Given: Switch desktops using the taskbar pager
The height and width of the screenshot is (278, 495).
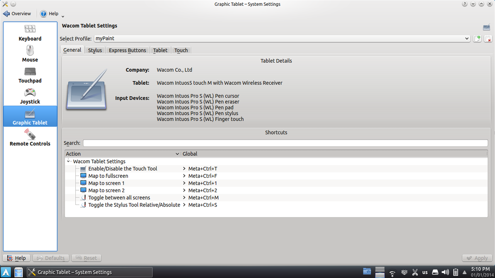Looking at the screenshot, I should [380, 272].
